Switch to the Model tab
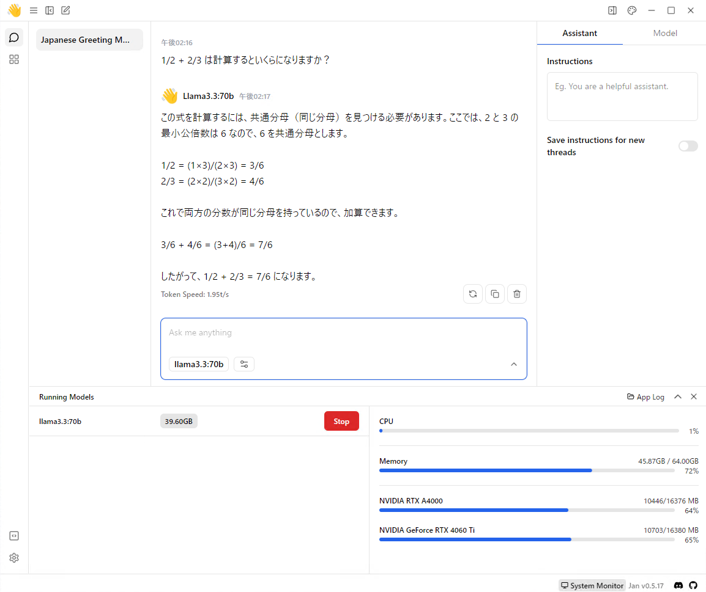706x592 pixels. coord(665,33)
